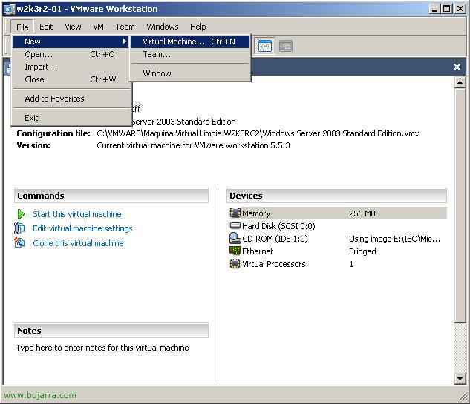Click the scrollbar up arrow

point(460,82)
